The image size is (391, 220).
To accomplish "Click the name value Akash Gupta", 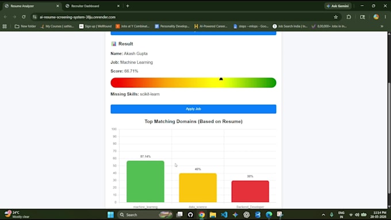I will [136, 53].
